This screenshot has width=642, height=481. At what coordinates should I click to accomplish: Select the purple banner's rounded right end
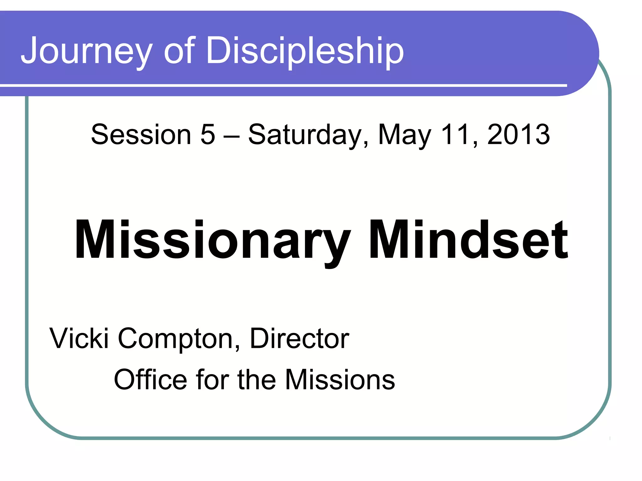[577, 53]
